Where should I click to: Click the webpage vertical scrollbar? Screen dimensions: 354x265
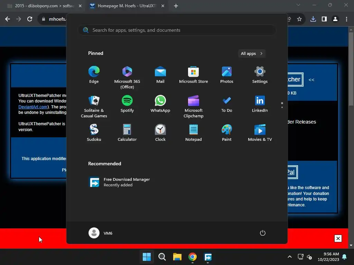coord(351,69)
